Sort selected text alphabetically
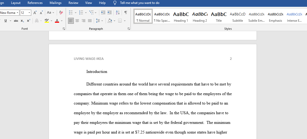The width and height of the screenshot is (307, 139). pyautogui.click(x=118, y=13)
